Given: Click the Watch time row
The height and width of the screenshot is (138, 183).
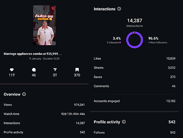Looking at the screenshot, I should coord(44,114).
